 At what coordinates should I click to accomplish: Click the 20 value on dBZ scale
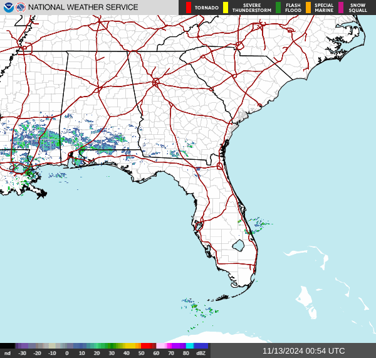pyautogui.click(x=97, y=353)
